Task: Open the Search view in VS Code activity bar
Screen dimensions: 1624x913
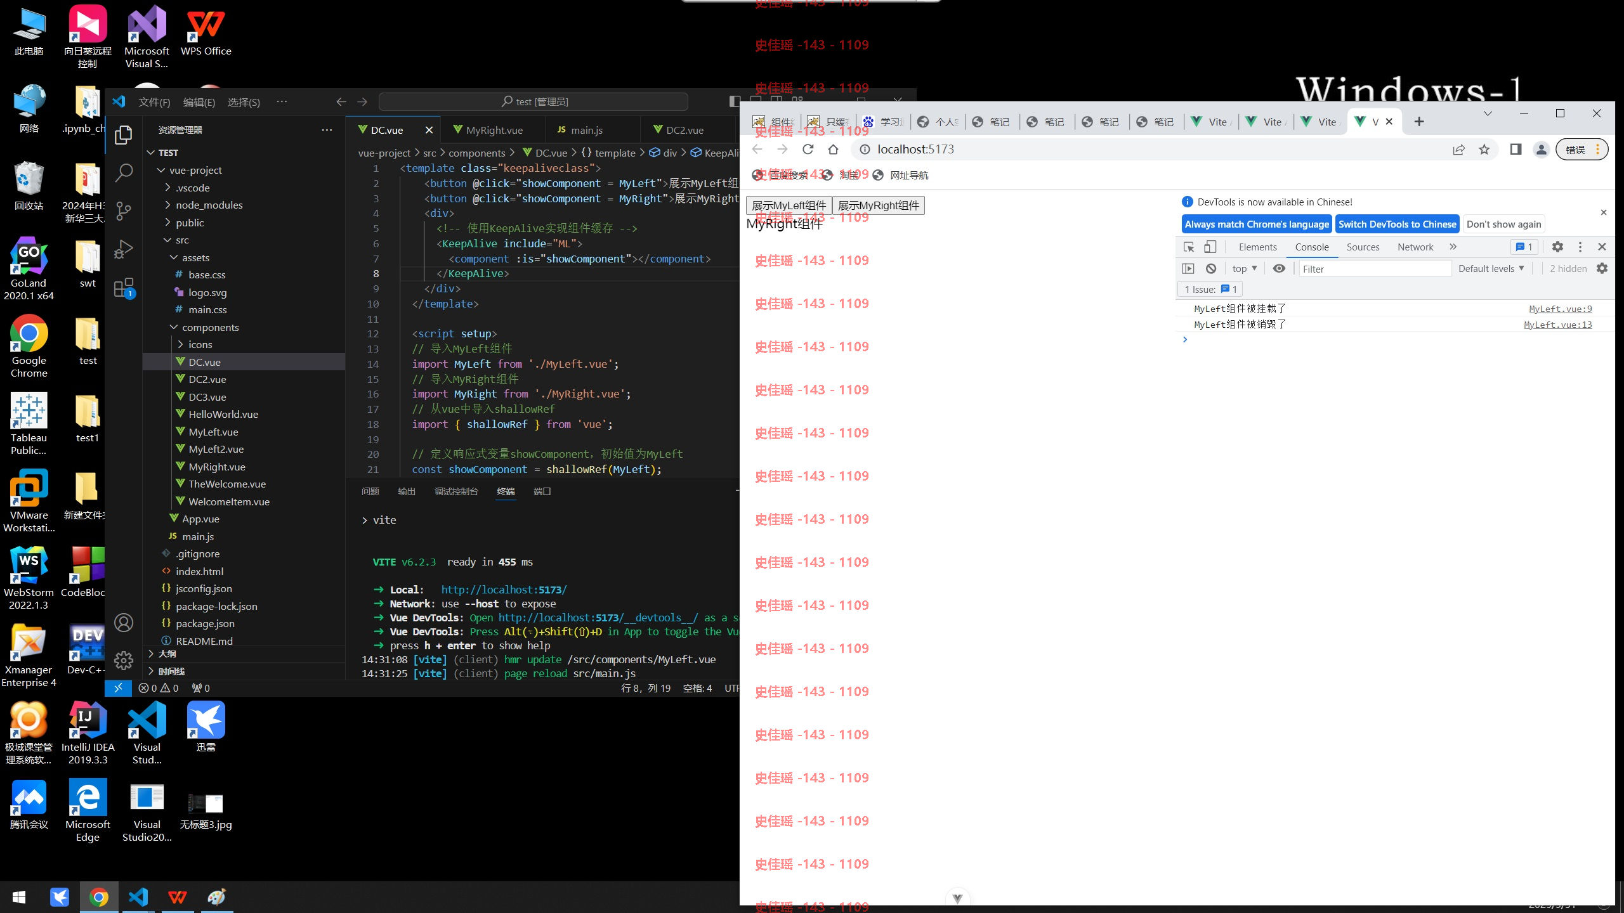Action: pyautogui.click(x=124, y=172)
